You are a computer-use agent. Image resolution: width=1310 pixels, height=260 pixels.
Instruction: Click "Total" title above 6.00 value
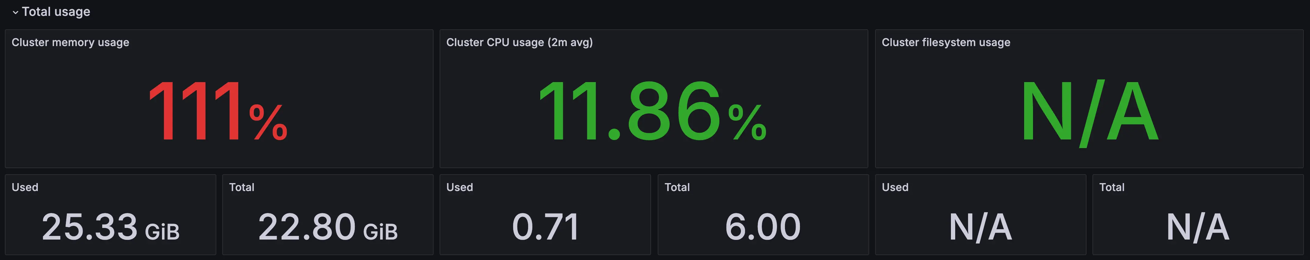coord(677,187)
